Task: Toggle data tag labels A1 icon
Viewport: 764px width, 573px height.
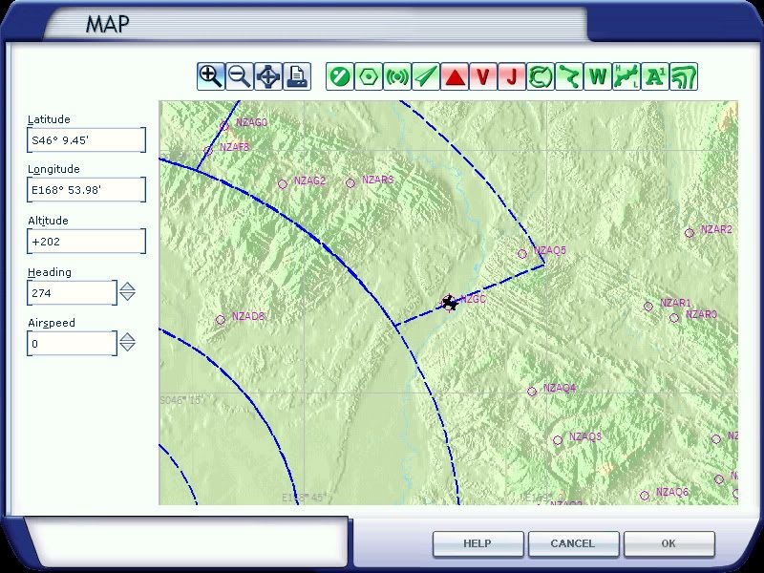Action: click(x=655, y=76)
